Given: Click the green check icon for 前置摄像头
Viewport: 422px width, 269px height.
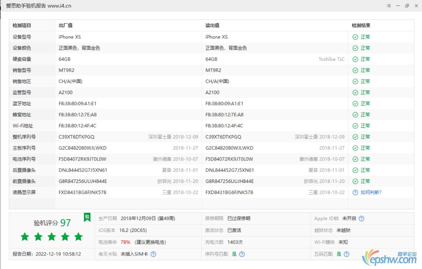Looking at the screenshot, I should coord(355,181).
